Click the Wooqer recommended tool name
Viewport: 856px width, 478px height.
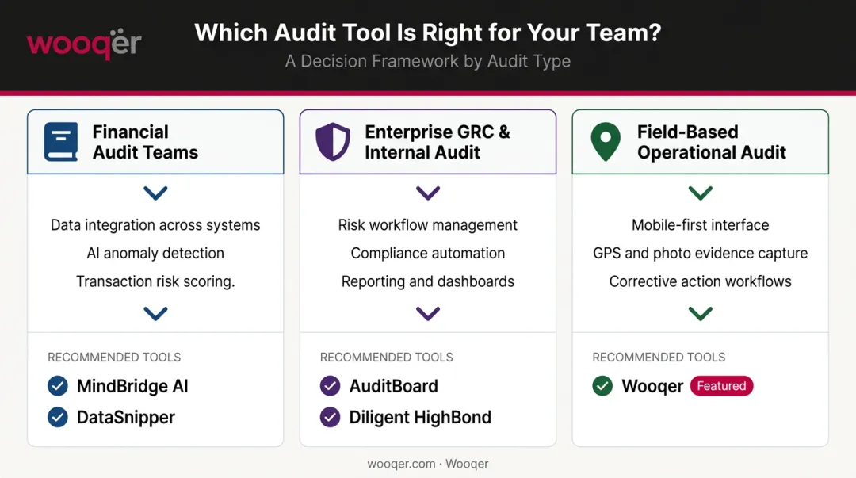tap(652, 386)
